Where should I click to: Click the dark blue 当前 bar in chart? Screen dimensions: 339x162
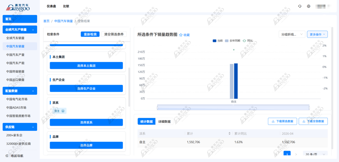click(236, 81)
